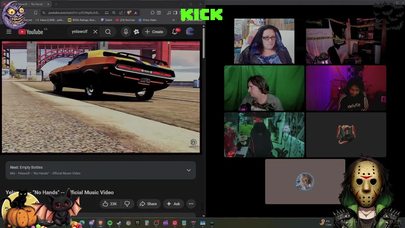Open OBS Studio from the taskbar

coord(156,223)
